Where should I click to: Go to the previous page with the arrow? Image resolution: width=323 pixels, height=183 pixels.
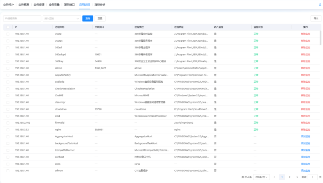[274, 177]
